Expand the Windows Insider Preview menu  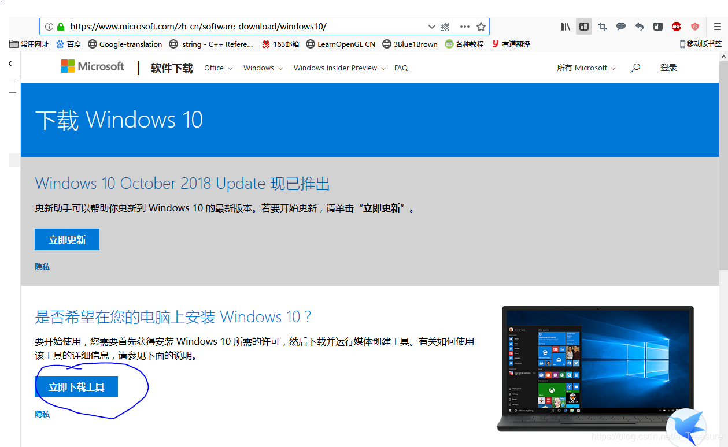pos(339,68)
